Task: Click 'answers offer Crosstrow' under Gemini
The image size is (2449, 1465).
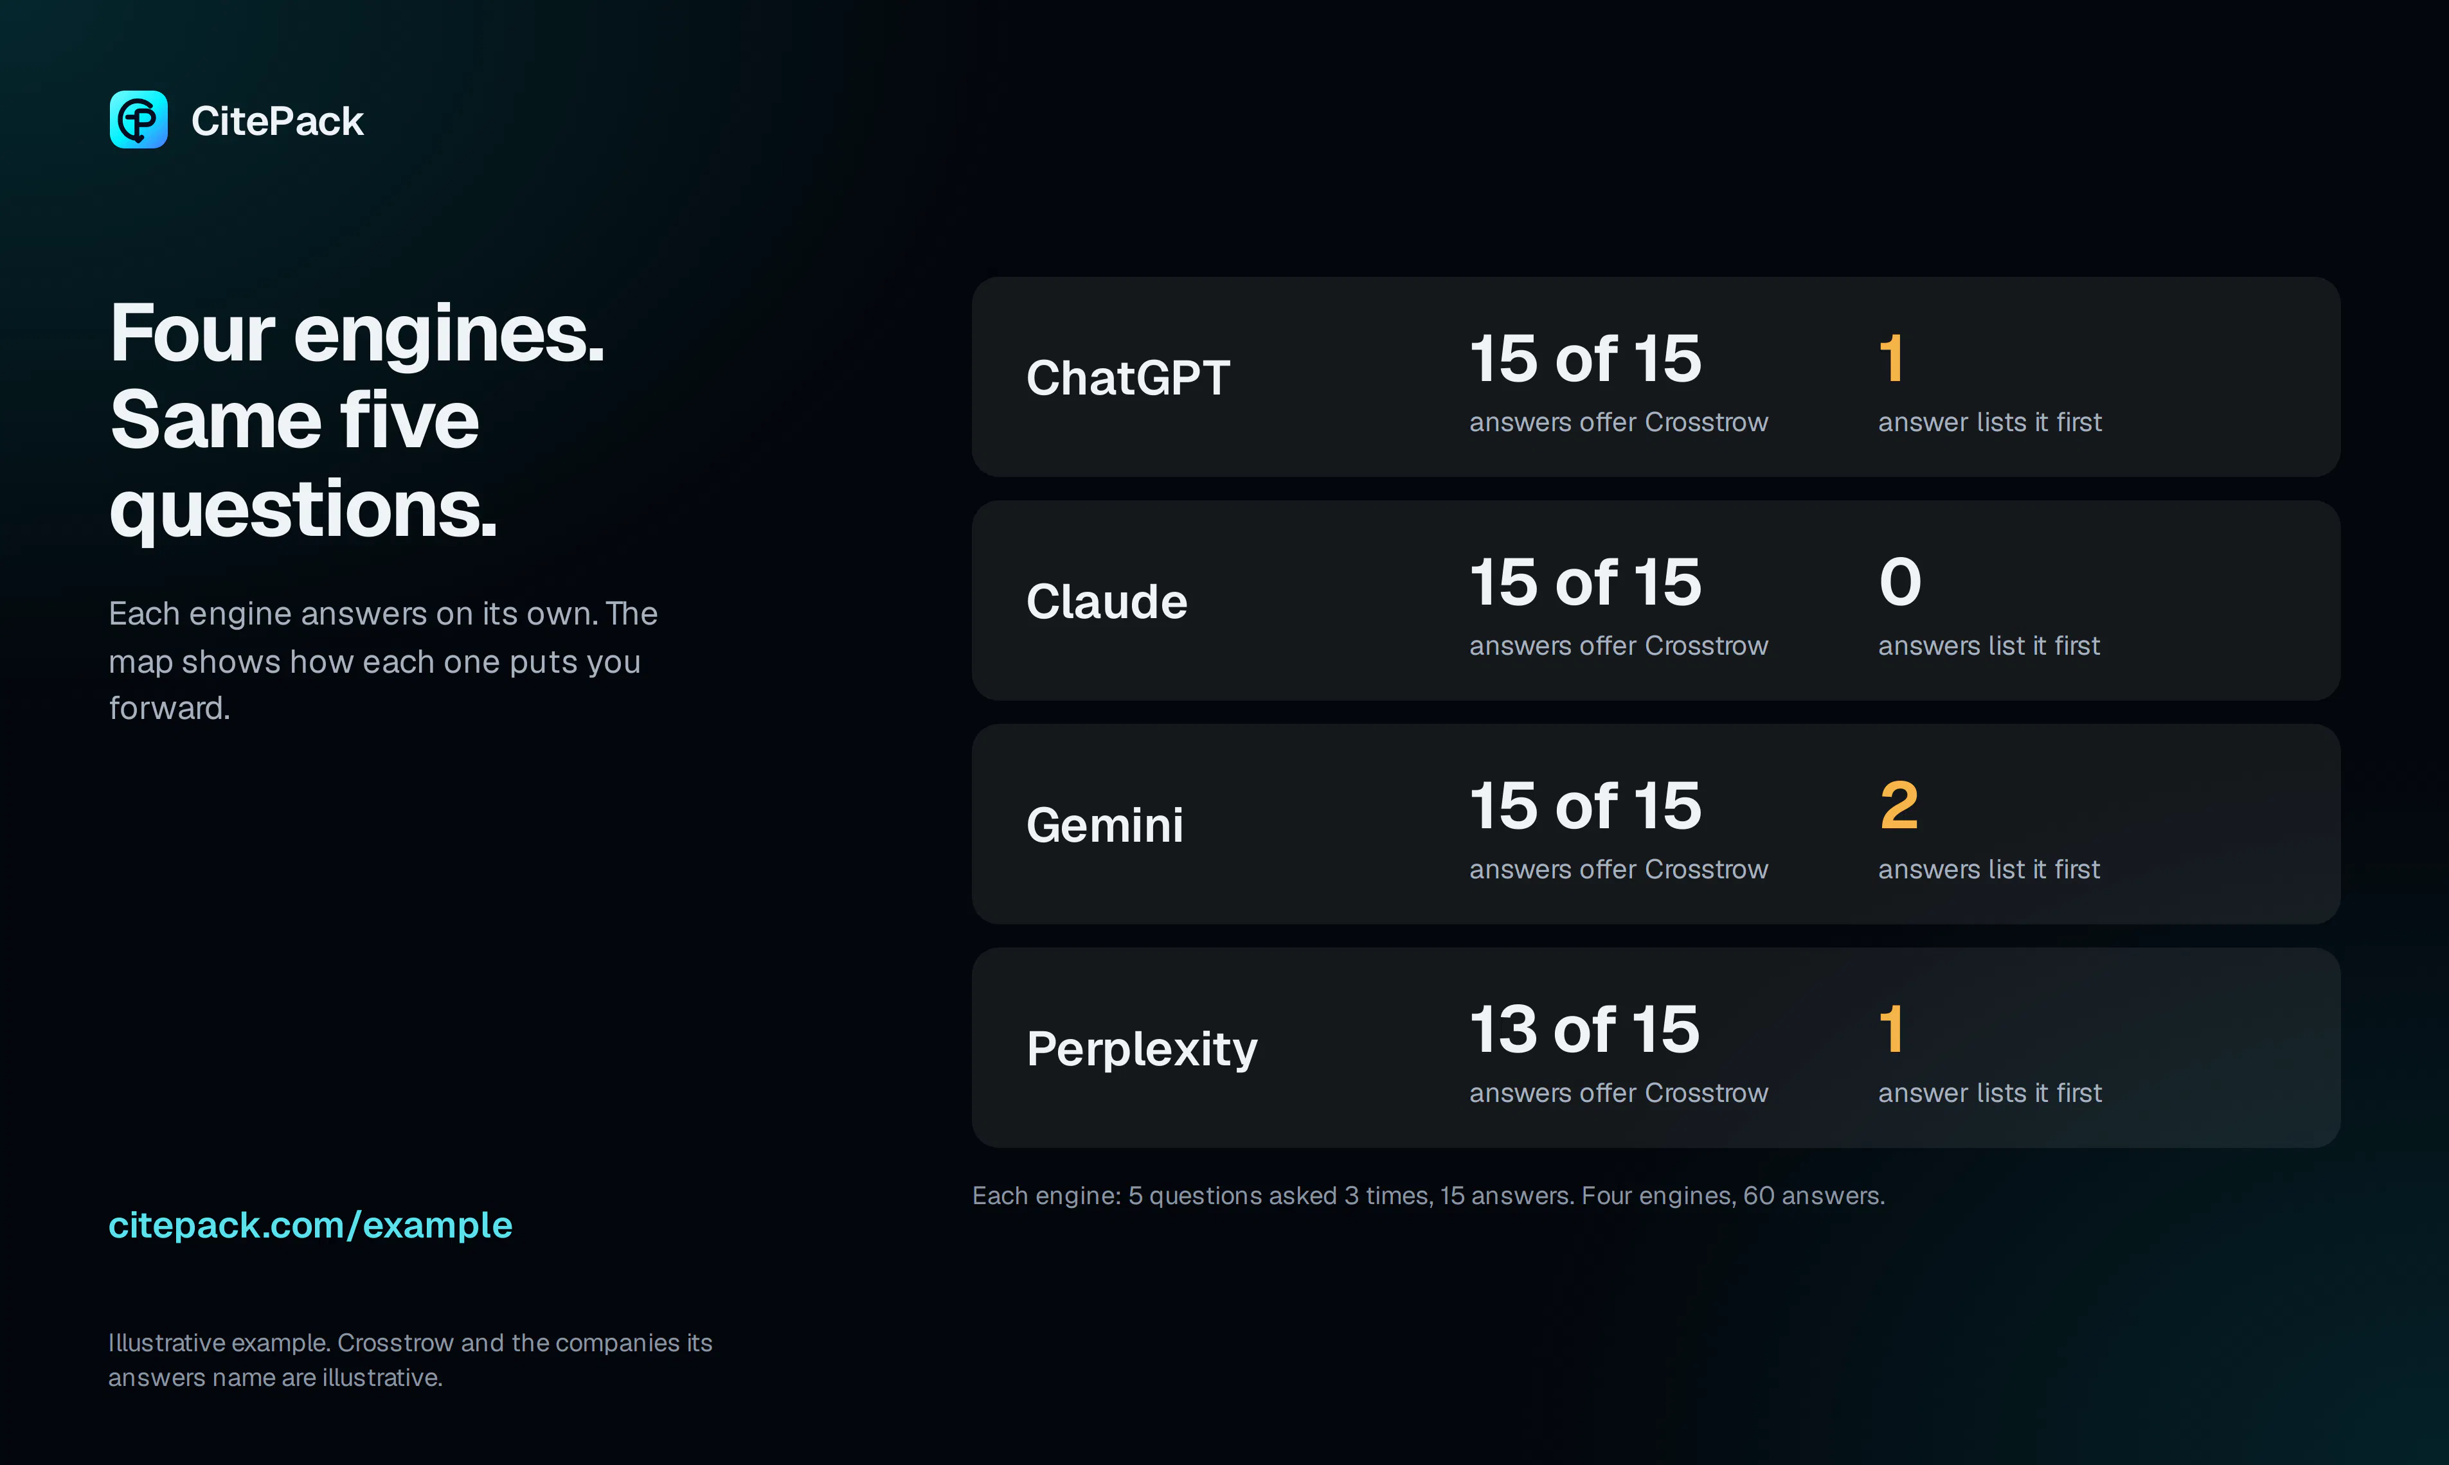Action: tap(1619, 870)
